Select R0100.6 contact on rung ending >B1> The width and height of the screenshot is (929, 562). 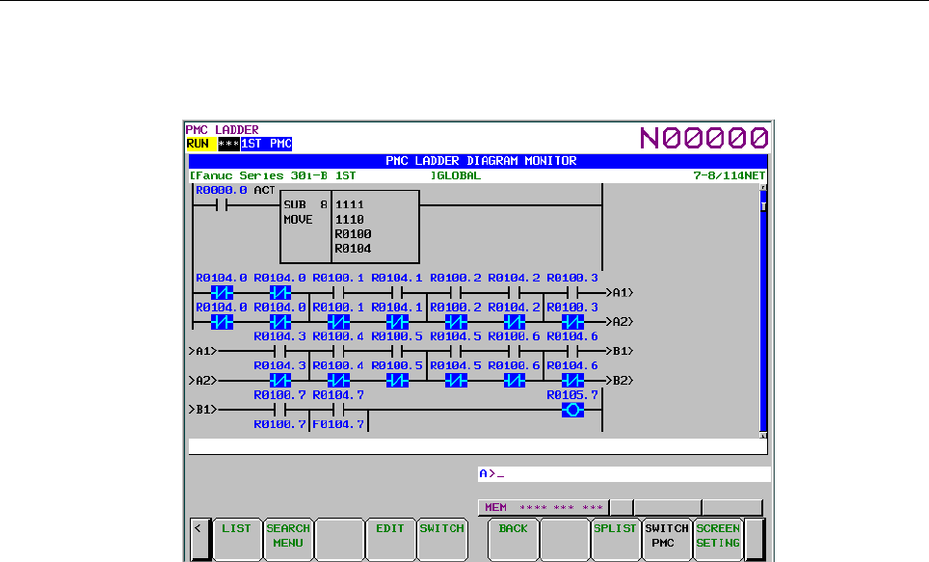pyautogui.click(x=514, y=351)
